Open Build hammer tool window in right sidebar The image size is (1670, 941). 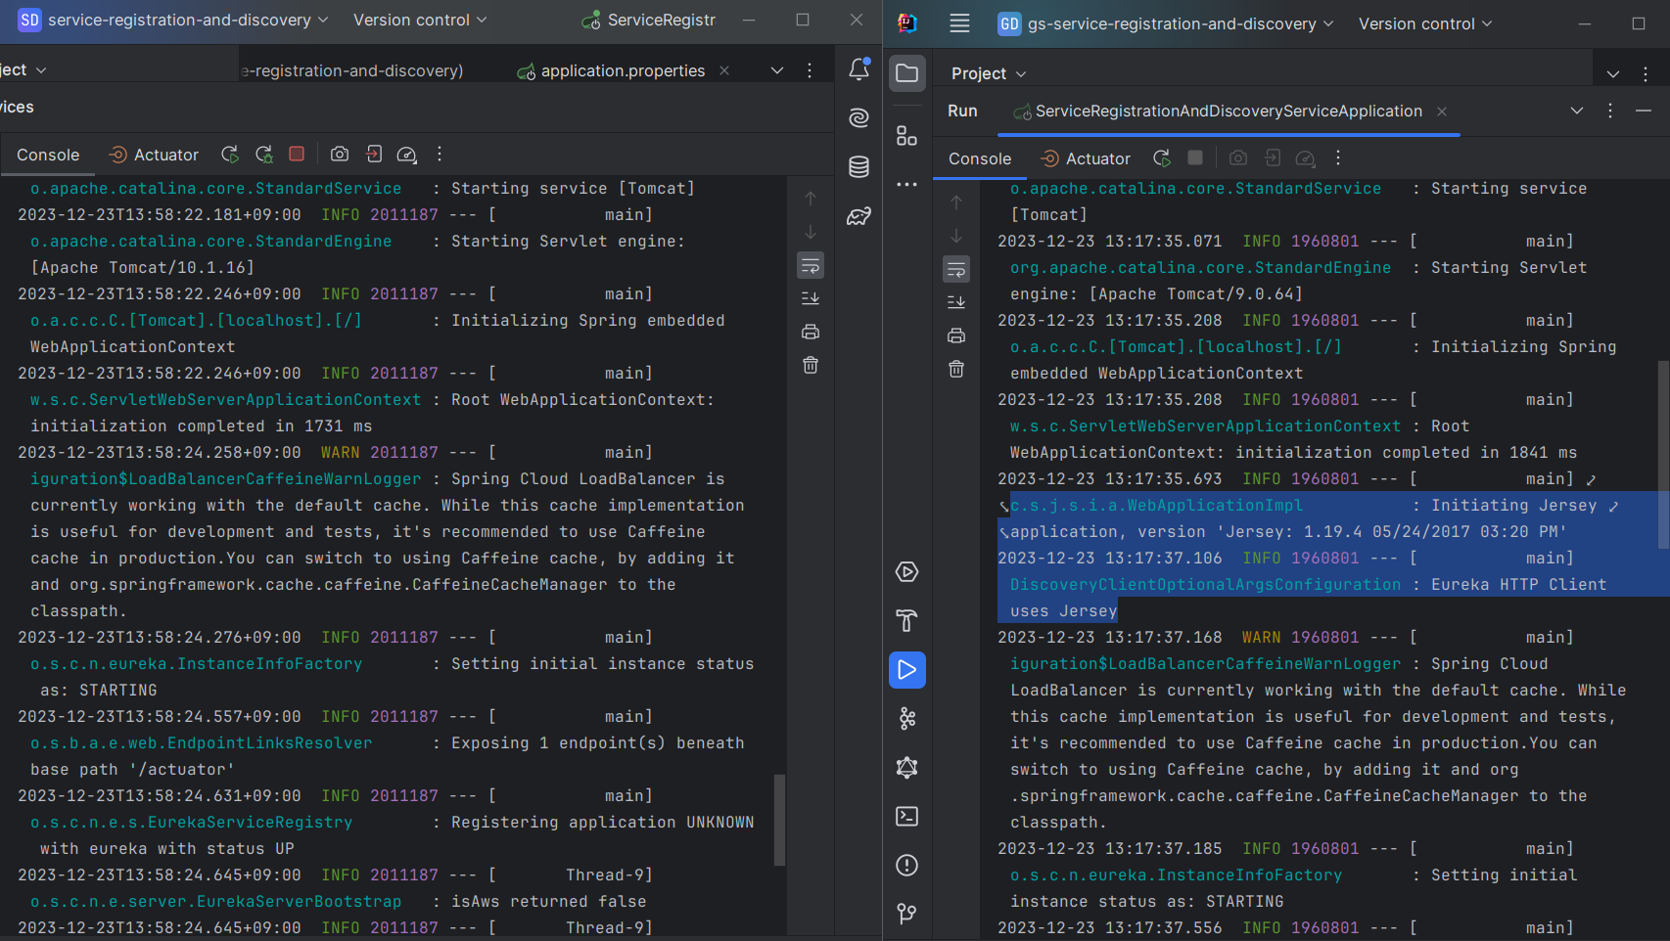click(907, 621)
